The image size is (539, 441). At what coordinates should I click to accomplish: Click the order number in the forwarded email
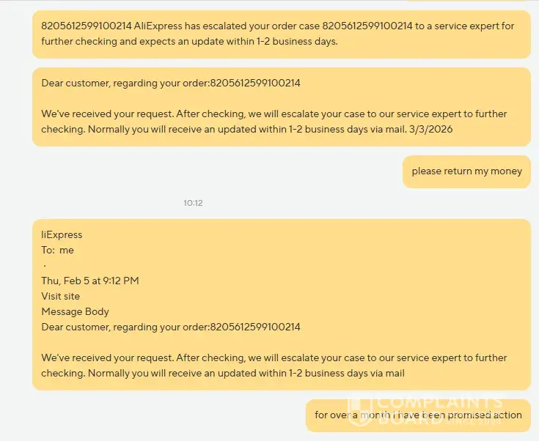coord(255,327)
